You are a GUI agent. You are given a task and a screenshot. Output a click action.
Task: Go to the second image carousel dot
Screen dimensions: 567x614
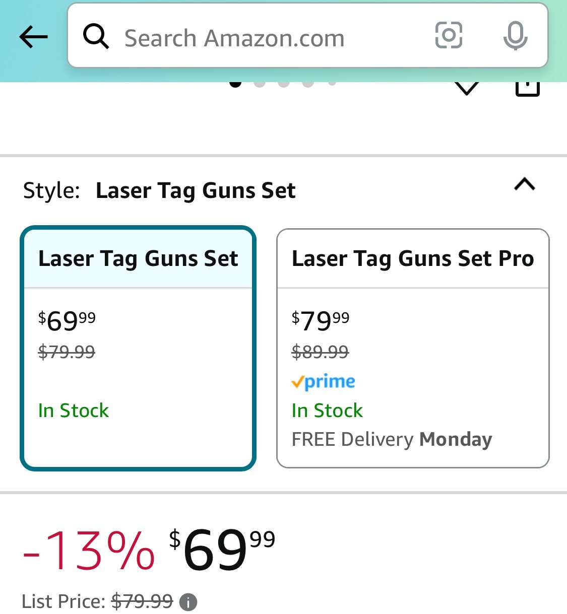click(260, 83)
